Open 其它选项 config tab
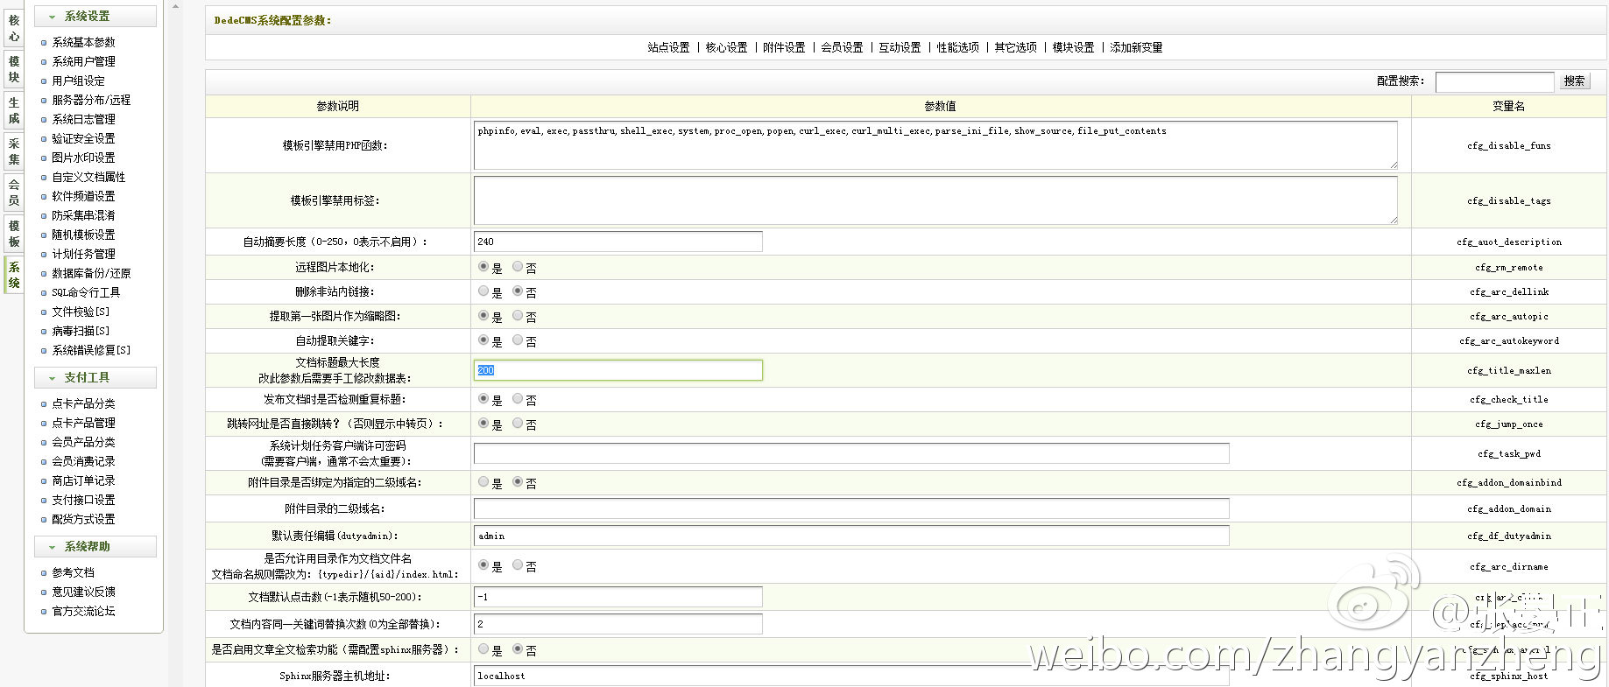Image resolution: width=1609 pixels, height=687 pixels. [x=1015, y=47]
